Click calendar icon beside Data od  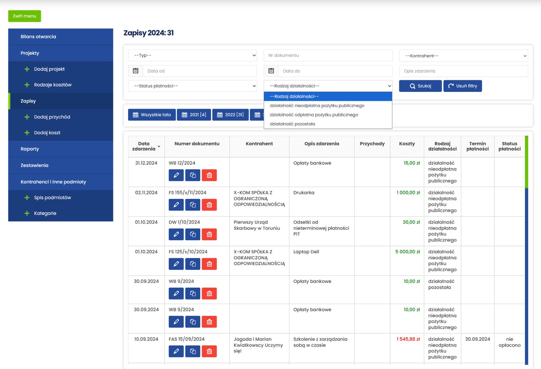[136, 71]
